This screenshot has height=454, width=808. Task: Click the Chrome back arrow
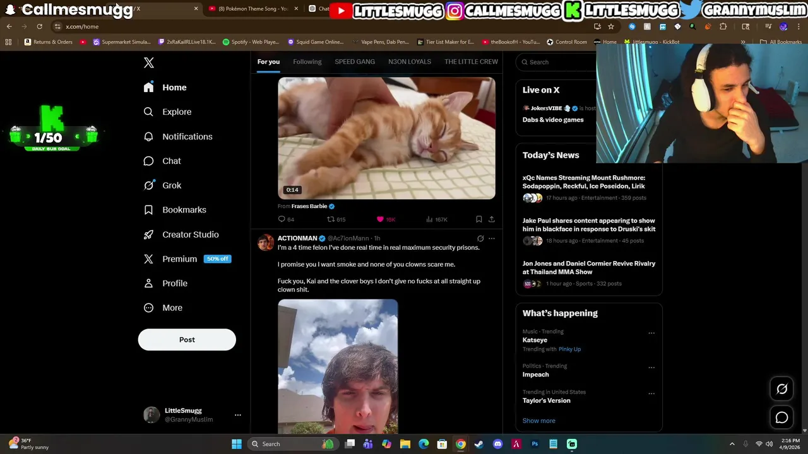(x=9, y=26)
